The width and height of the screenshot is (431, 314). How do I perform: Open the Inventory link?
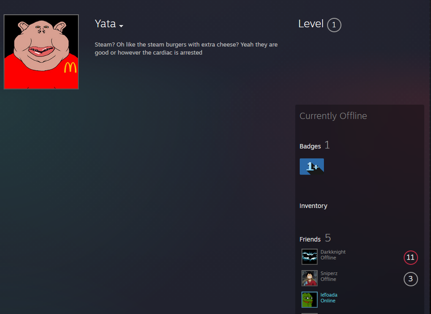pyautogui.click(x=313, y=206)
